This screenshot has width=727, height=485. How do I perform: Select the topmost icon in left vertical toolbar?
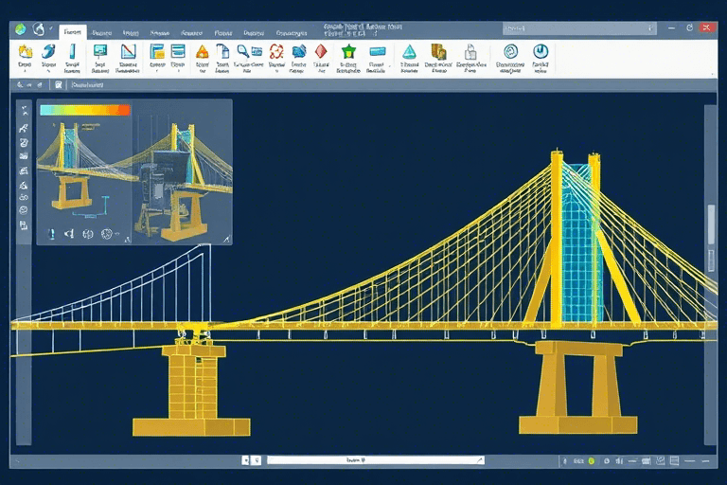pos(24,110)
